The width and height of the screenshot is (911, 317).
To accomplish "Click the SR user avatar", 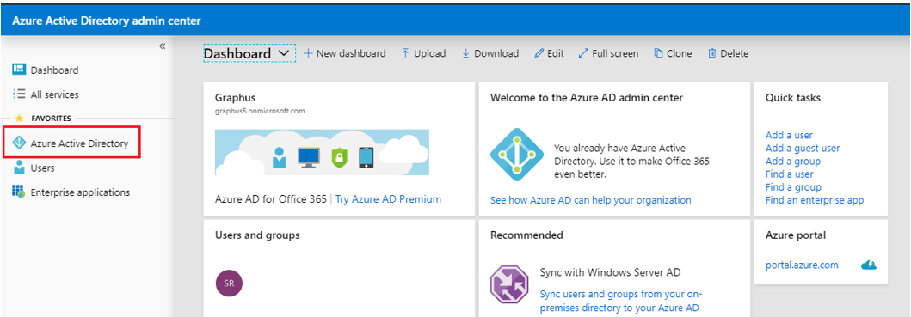I will 229,283.
